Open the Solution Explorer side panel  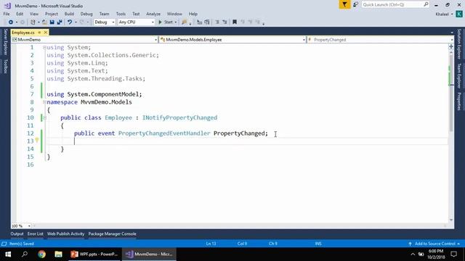pos(459,43)
